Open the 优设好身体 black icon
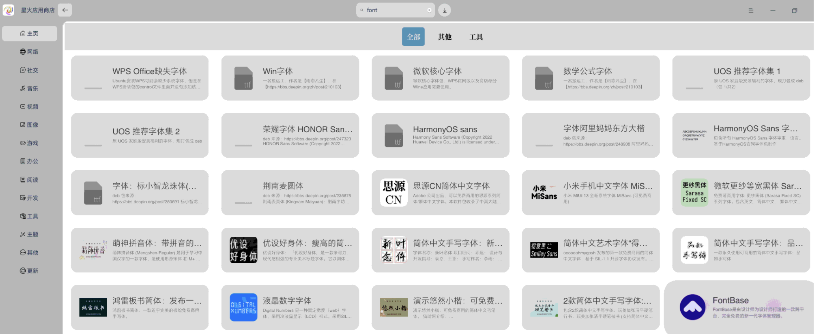Viewport: 814px width, 335px height. click(243, 250)
